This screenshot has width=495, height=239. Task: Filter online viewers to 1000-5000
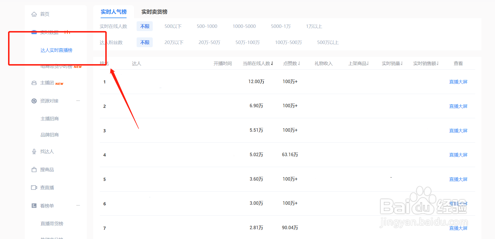coord(244,26)
